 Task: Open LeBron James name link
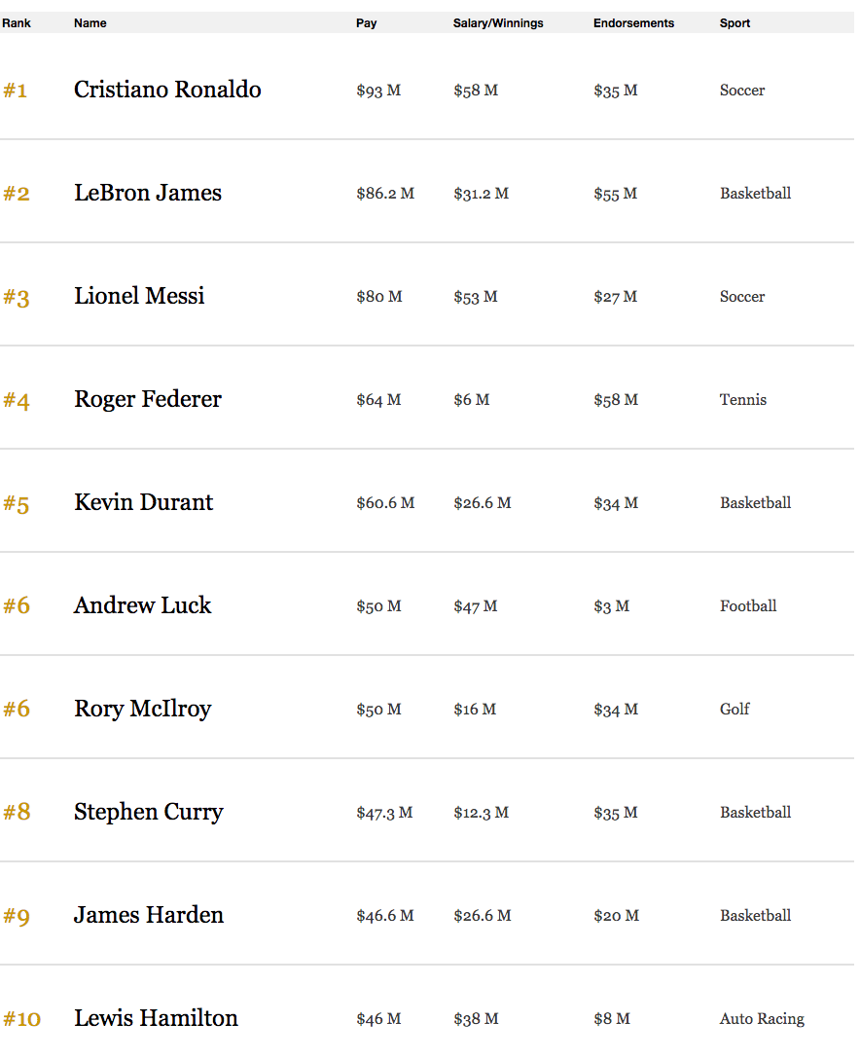pyautogui.click(x=148, y=193)
